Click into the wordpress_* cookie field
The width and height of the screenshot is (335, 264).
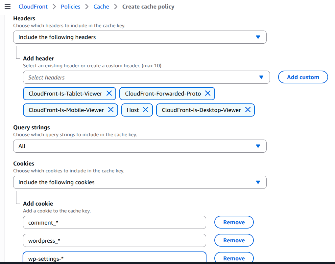[114, 240]
